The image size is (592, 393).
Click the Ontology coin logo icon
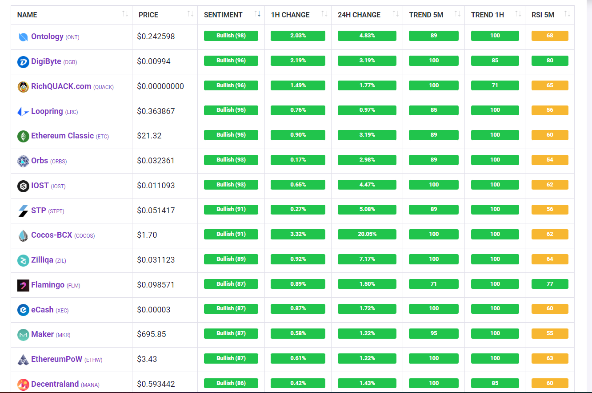23,37
